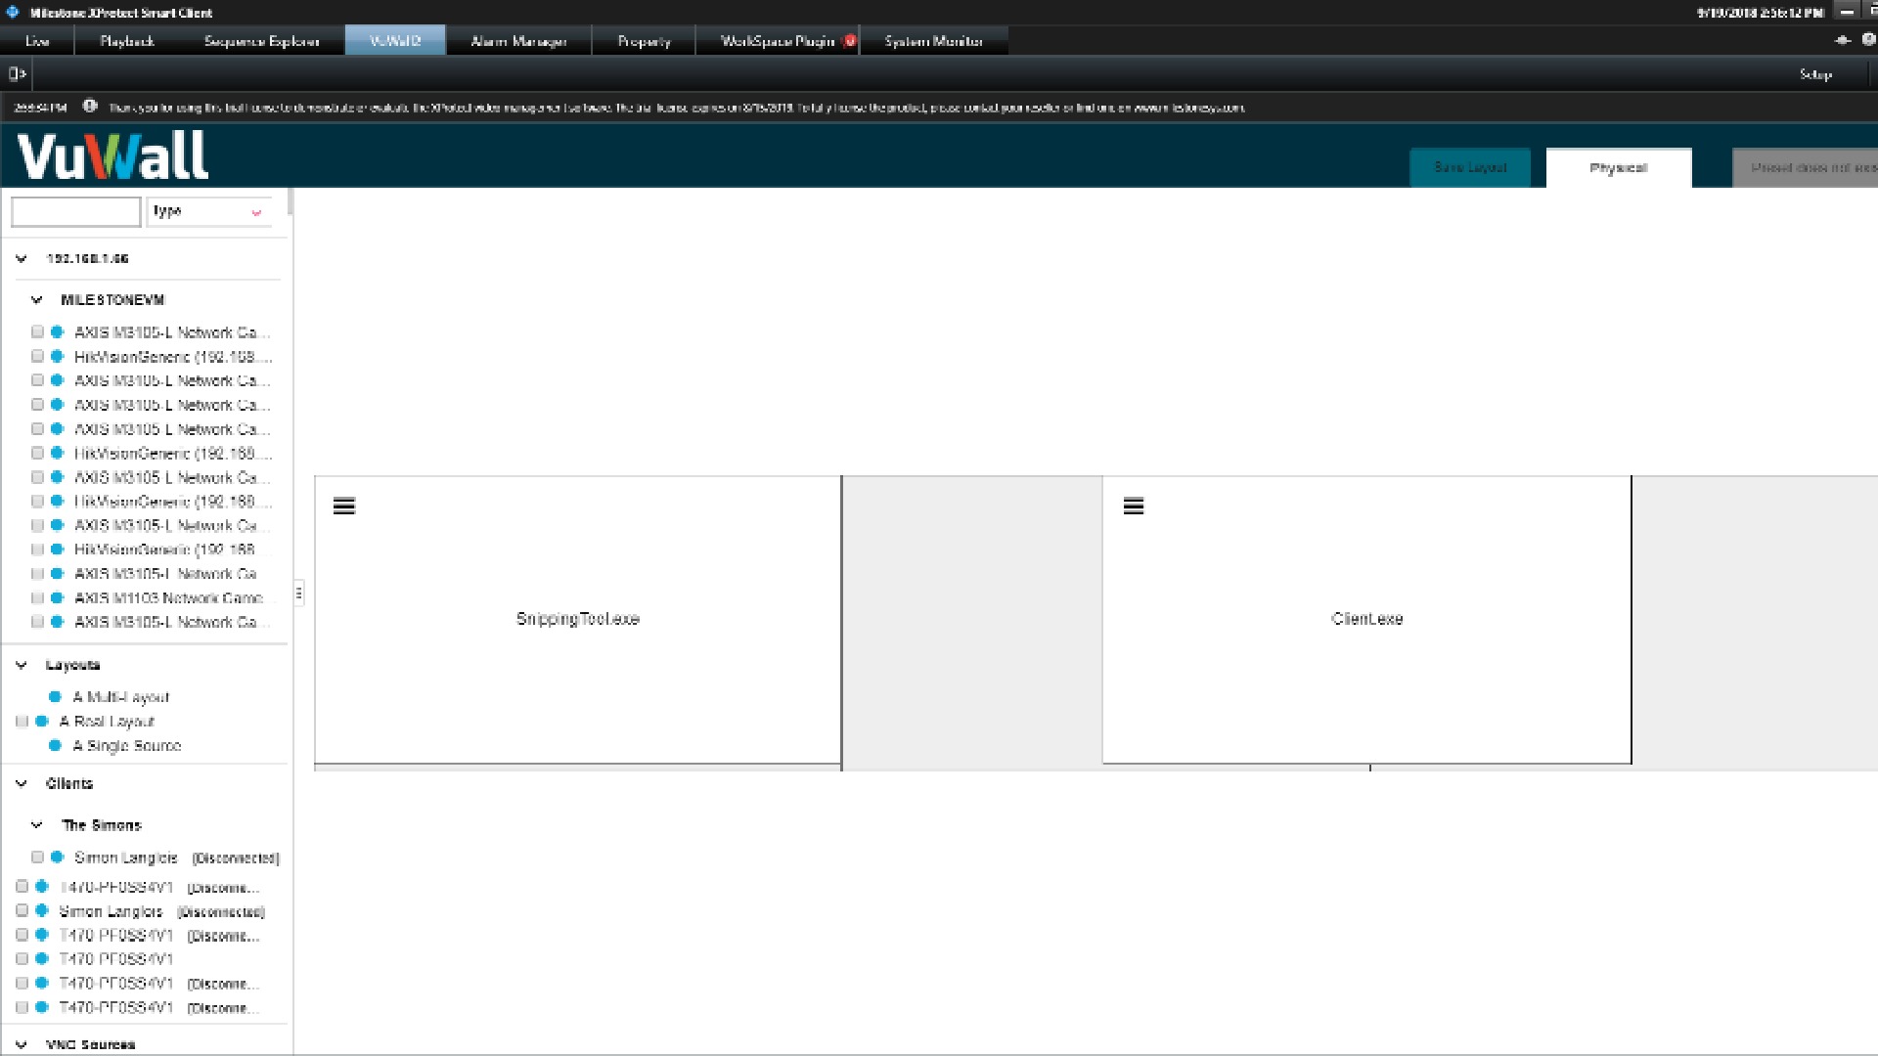Viewport: 1878px width, 1056px height.
Task: Open the hamburger menu on SnippingTool.exe window
Action: 344,506
